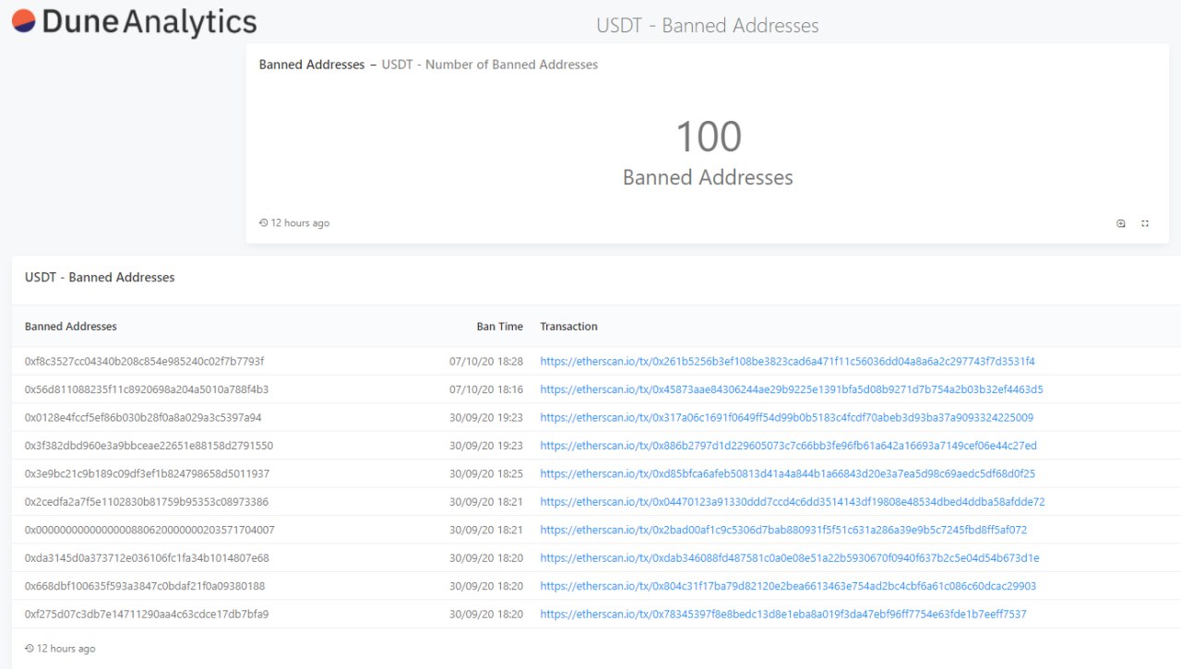1181x669 pixels.
Task: Open etherscan transaction link 0x886b2797d1d2…
Action: (x=789, y=446)
